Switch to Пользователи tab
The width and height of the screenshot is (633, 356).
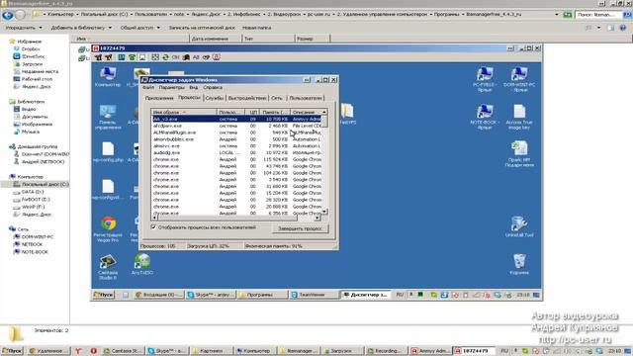pos(306,98)
